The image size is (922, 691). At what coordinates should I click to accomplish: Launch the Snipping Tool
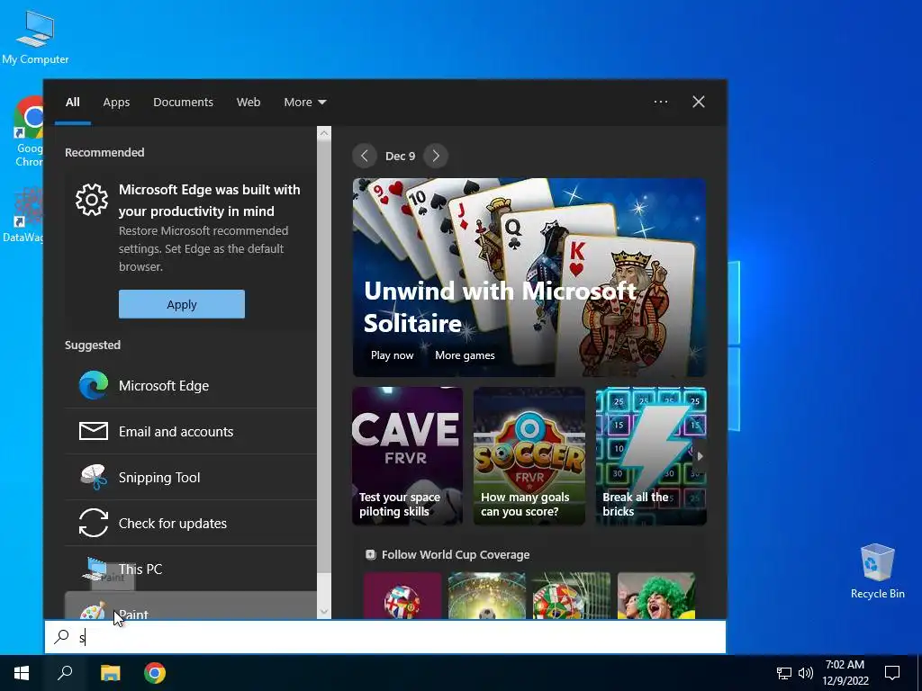click(x=191, y=477)
